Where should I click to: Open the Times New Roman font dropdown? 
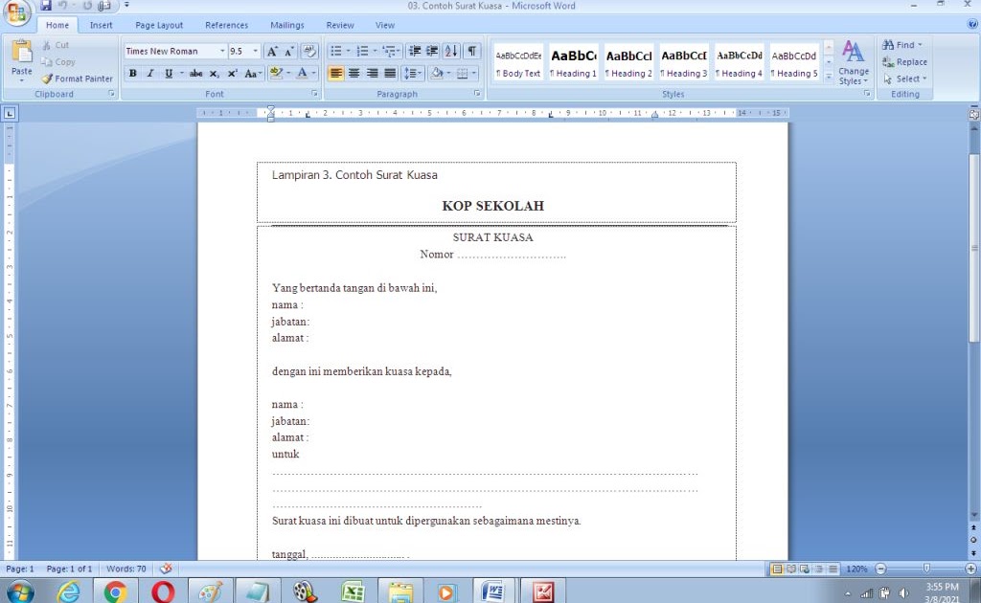222,50
